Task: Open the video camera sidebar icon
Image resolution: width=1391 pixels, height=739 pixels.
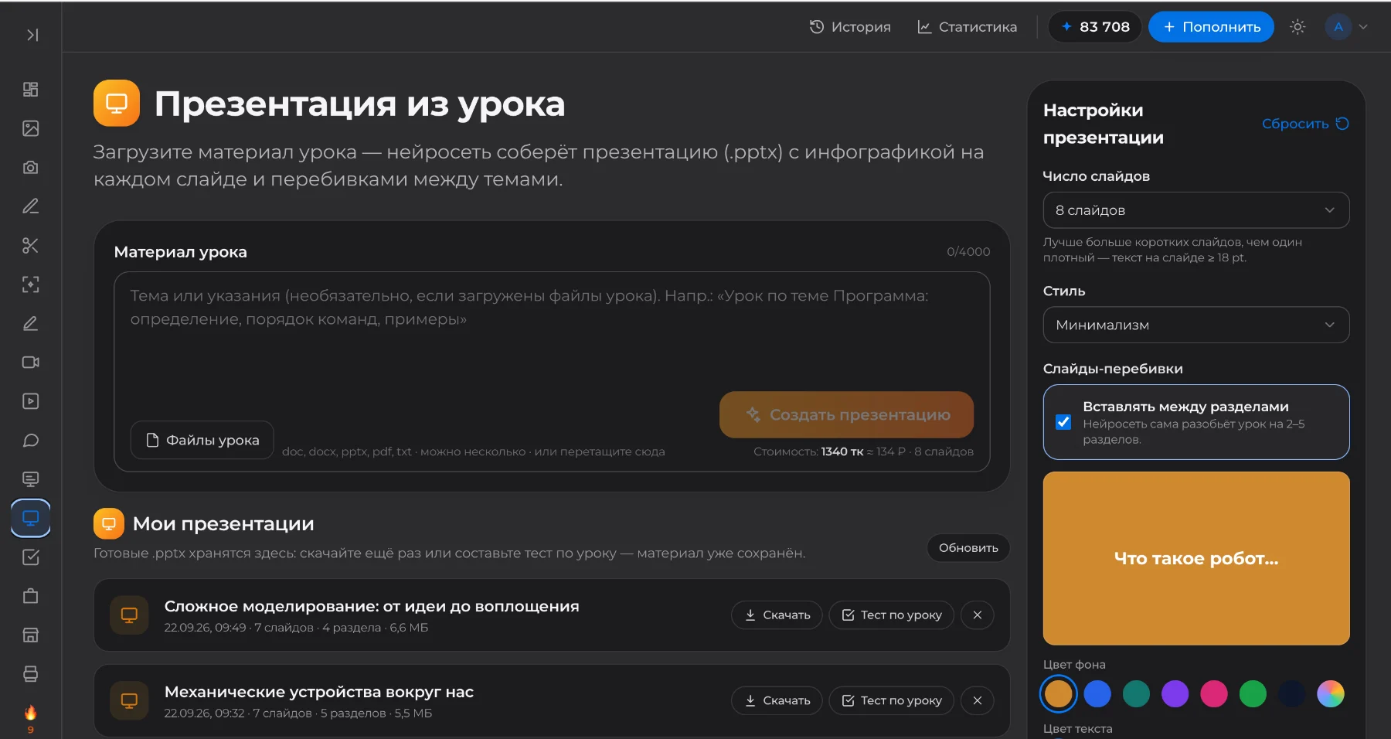Action: [x=31, y=363]
